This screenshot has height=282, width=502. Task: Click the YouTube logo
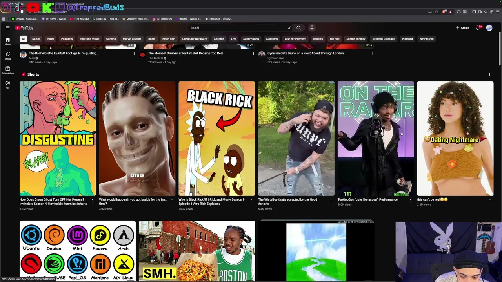pos(24,28)
